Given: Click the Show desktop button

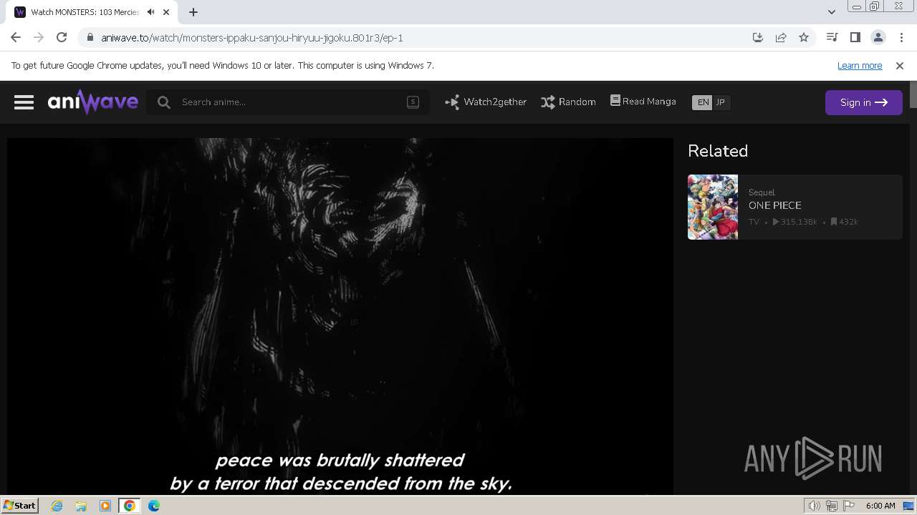Looking at the screenshot, I should coord(910,506).
